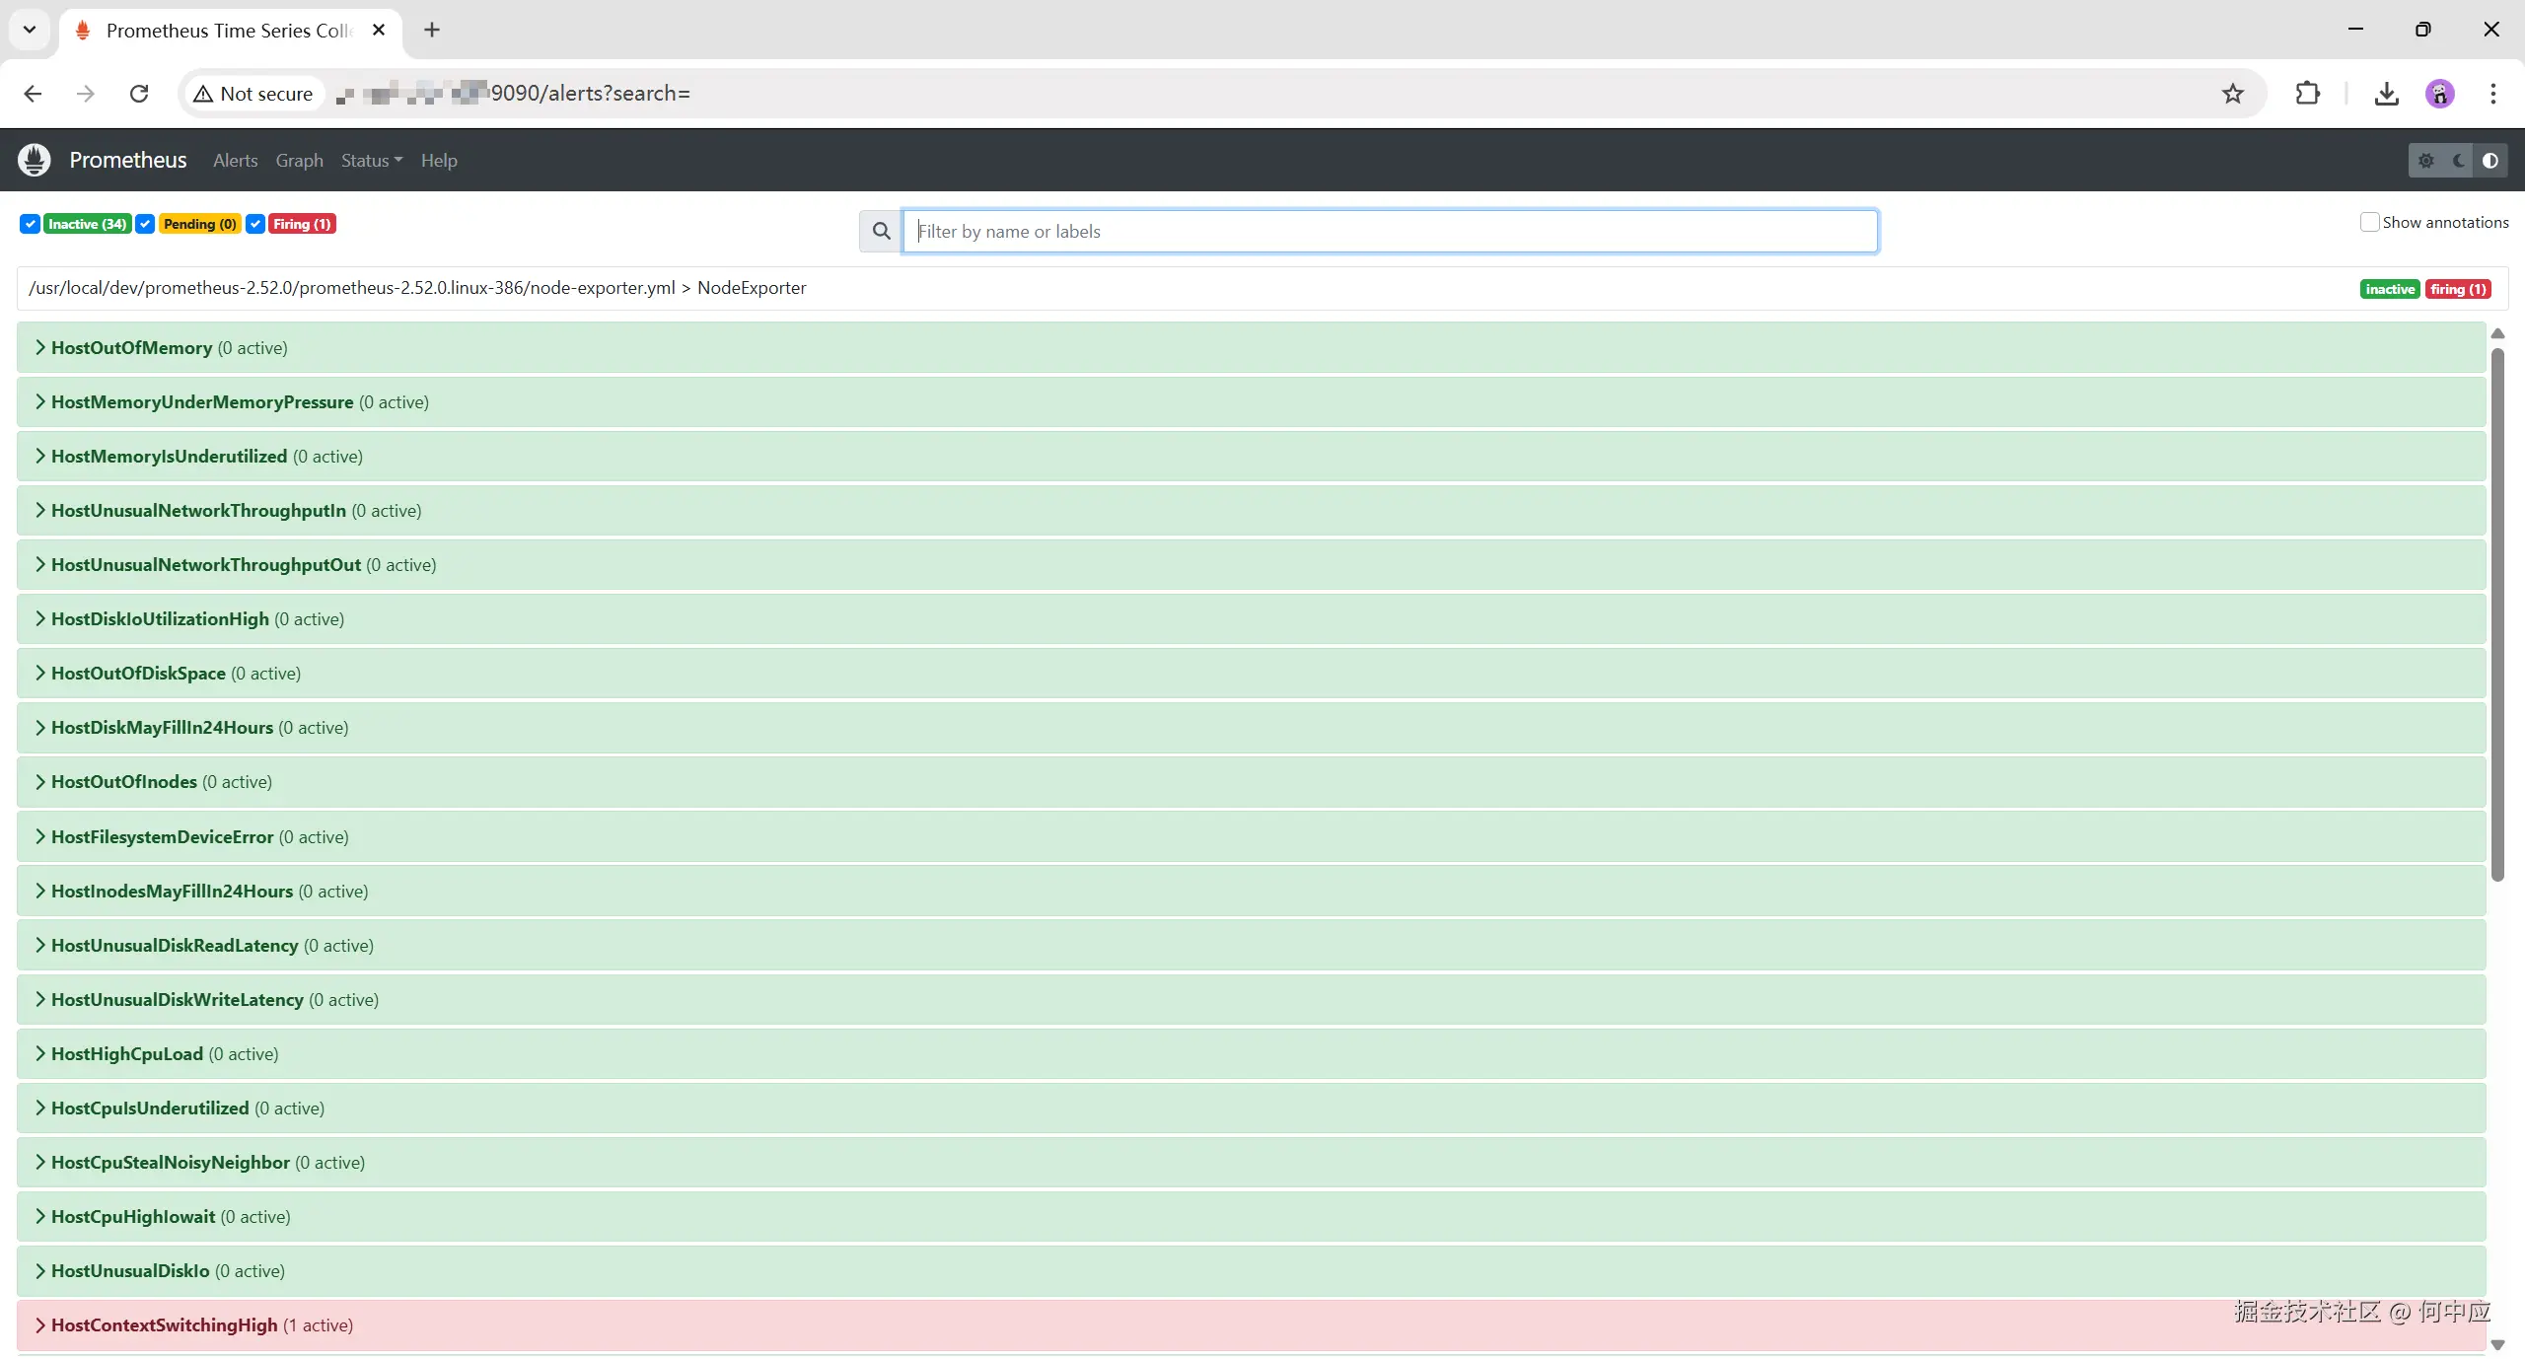Switch to light theme sun icon
This screenshot has height=1359, width=2525.
(2426, 161)
